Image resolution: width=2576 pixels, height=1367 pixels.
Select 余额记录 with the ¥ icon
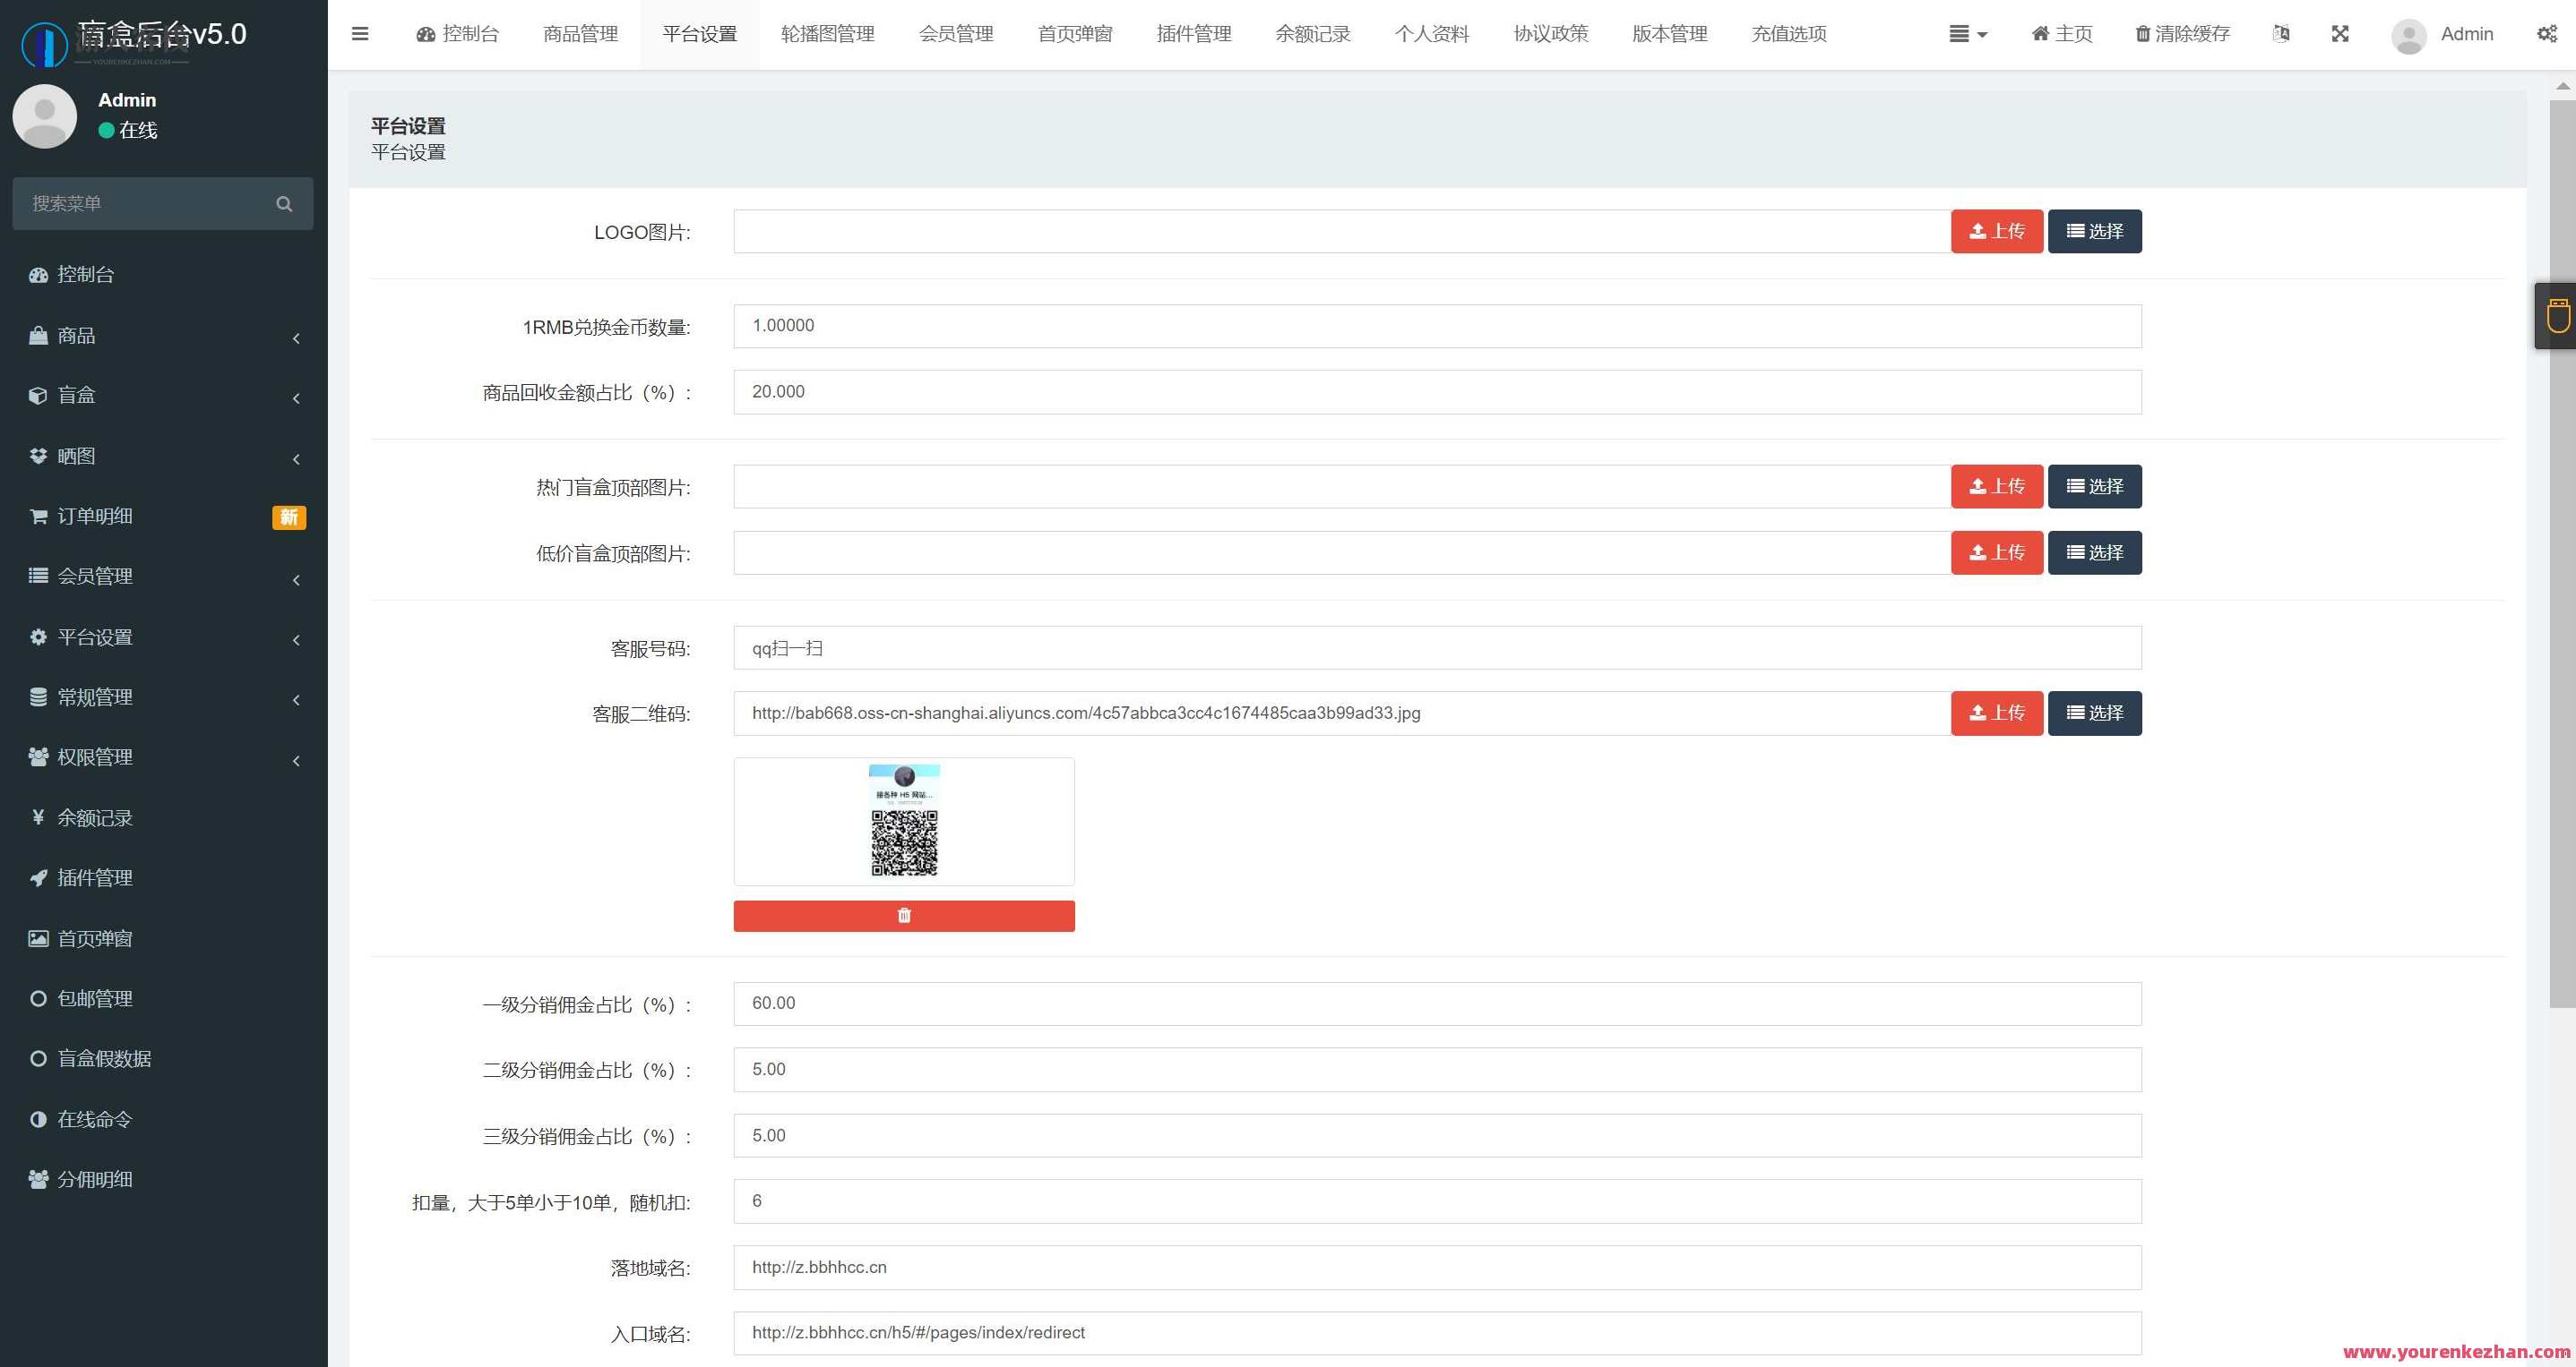94,817
